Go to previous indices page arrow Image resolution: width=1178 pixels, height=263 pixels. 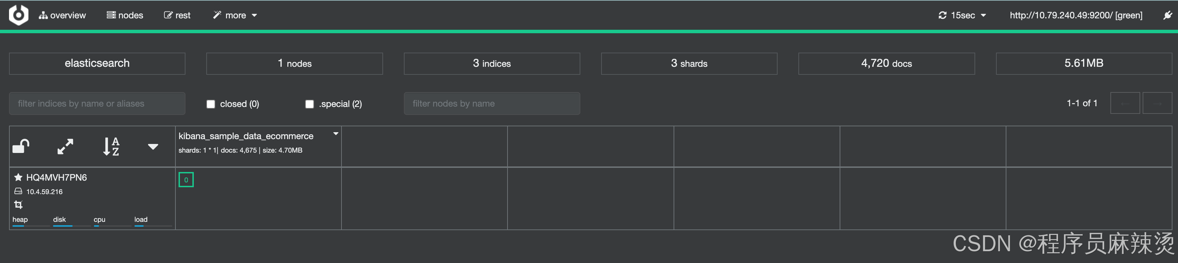(1125, 104)
